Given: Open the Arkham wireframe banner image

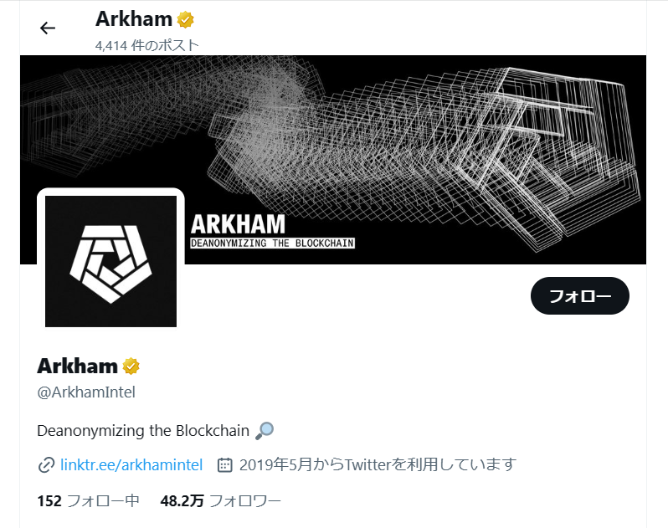Looking at the screenshot, I should coord(333,160).
